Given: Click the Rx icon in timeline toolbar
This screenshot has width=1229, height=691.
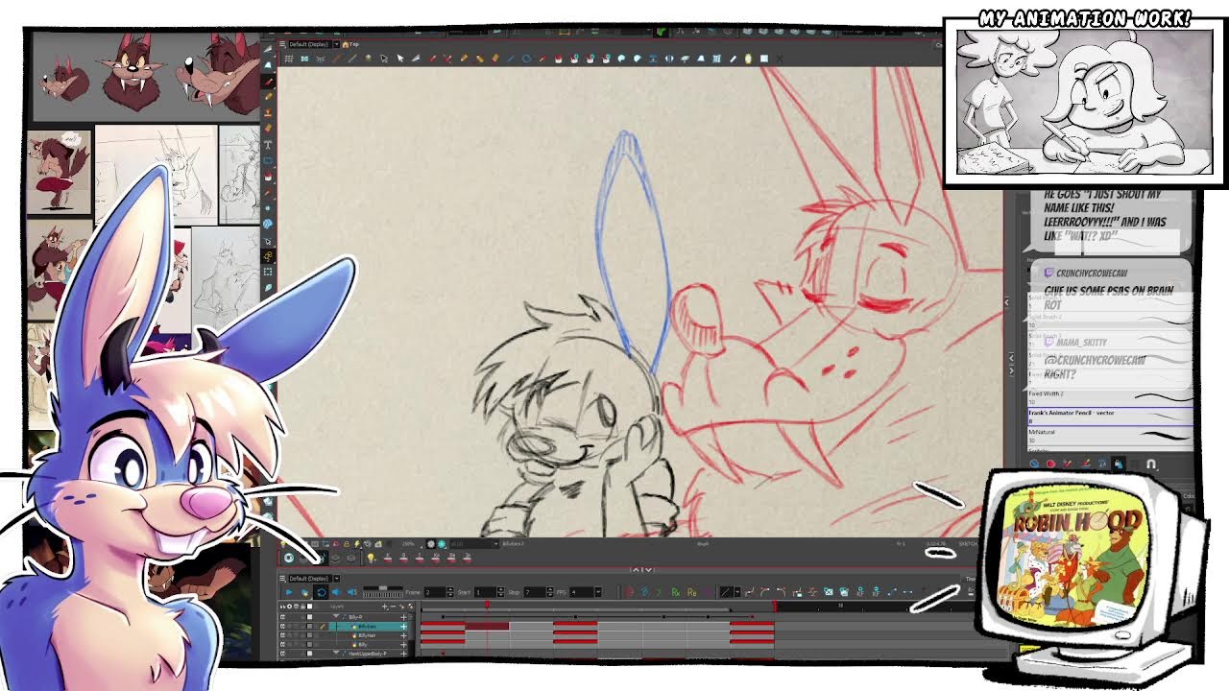Looking at the screenshot, I should pos(676,592).
